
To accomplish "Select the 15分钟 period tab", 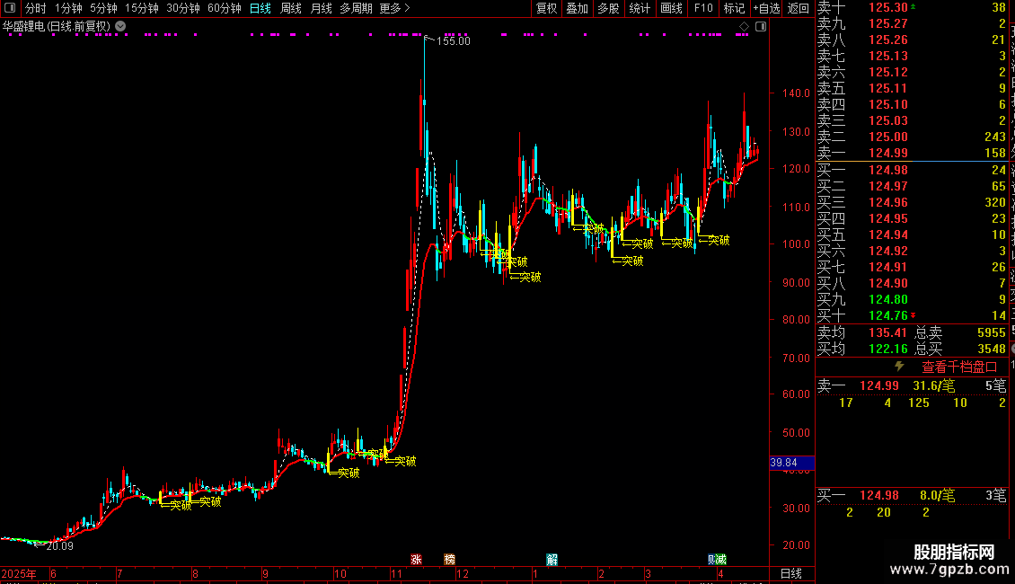I will tap(142, 8).
